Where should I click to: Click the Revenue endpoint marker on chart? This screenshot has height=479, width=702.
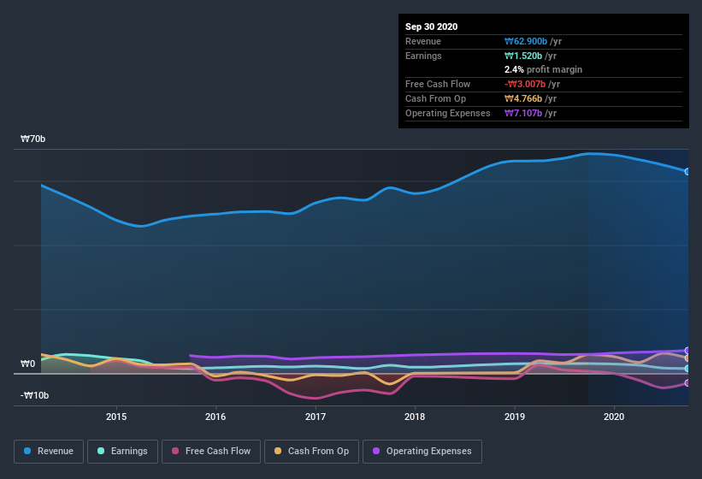coord(687,171)
